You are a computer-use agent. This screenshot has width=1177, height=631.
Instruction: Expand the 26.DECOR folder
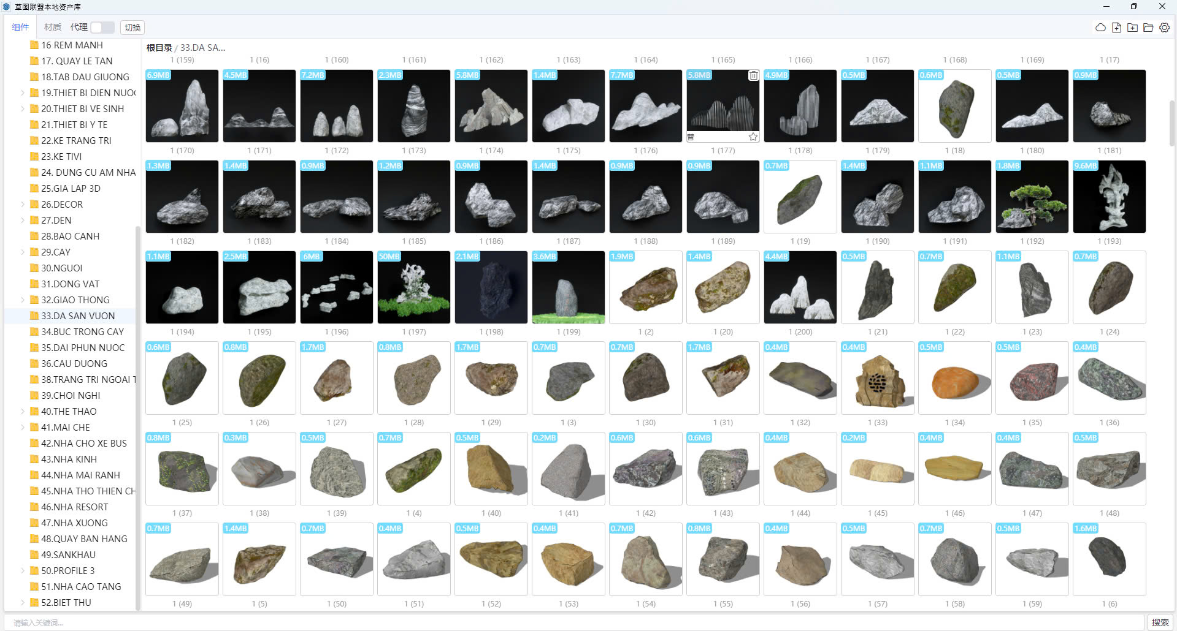pyautogui.click(x=23, y=205)
